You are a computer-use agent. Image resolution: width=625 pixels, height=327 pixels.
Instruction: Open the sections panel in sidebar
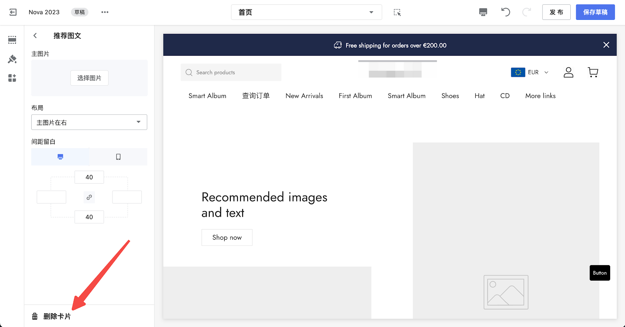coord(12,40)
